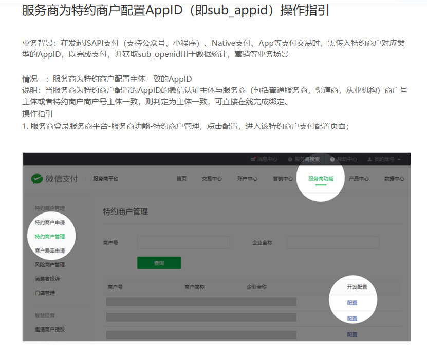427x348 pixels.
Task: Select the 服务商功能 tab
Action: coord(321,179)
